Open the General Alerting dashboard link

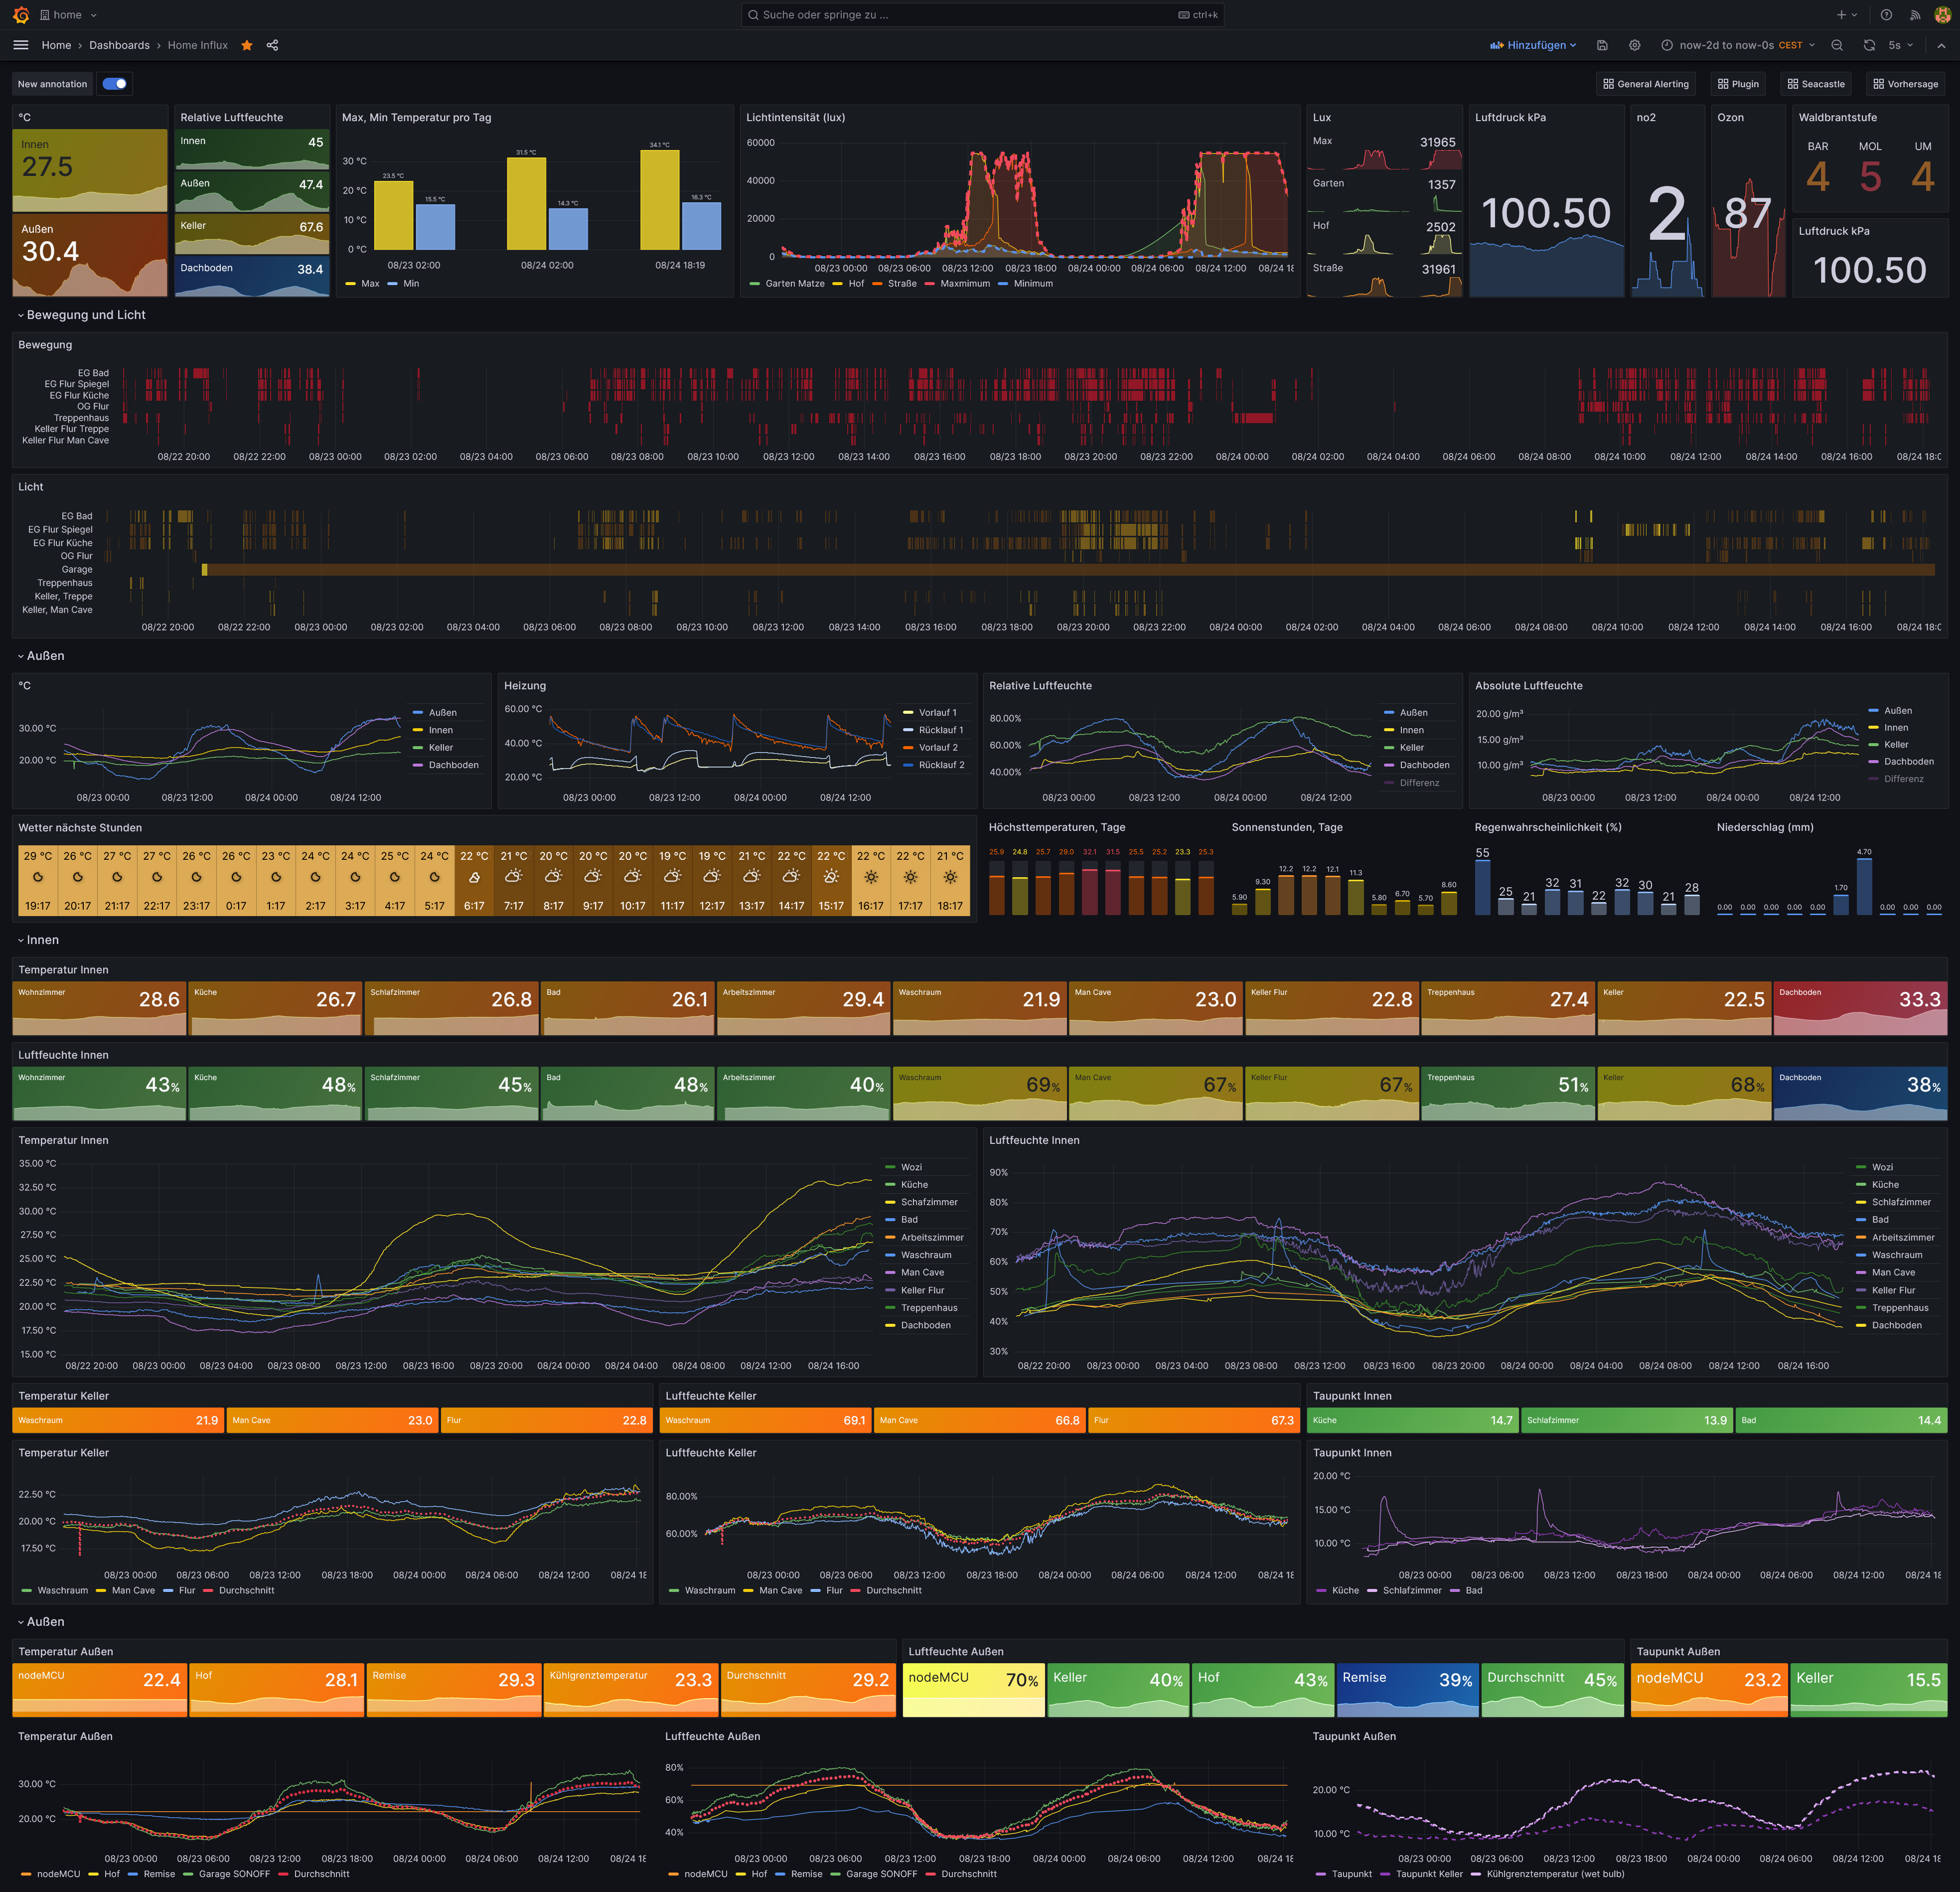tap(1645, 84)
